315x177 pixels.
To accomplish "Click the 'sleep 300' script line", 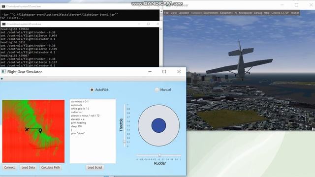I will point(76,126).
